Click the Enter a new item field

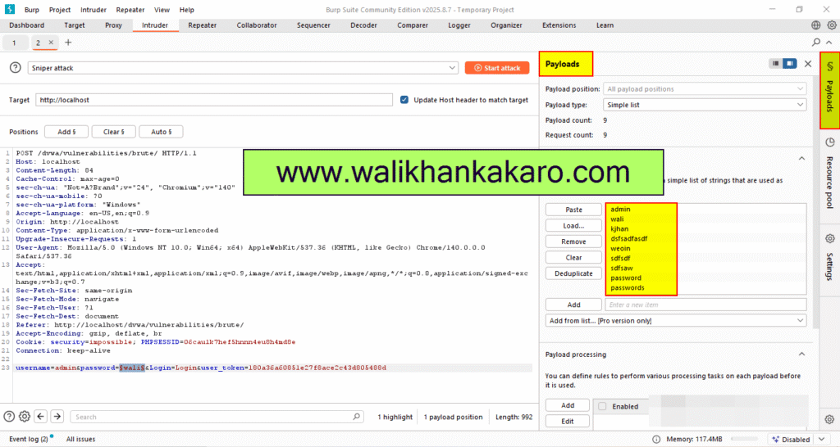tap(705, 305)
